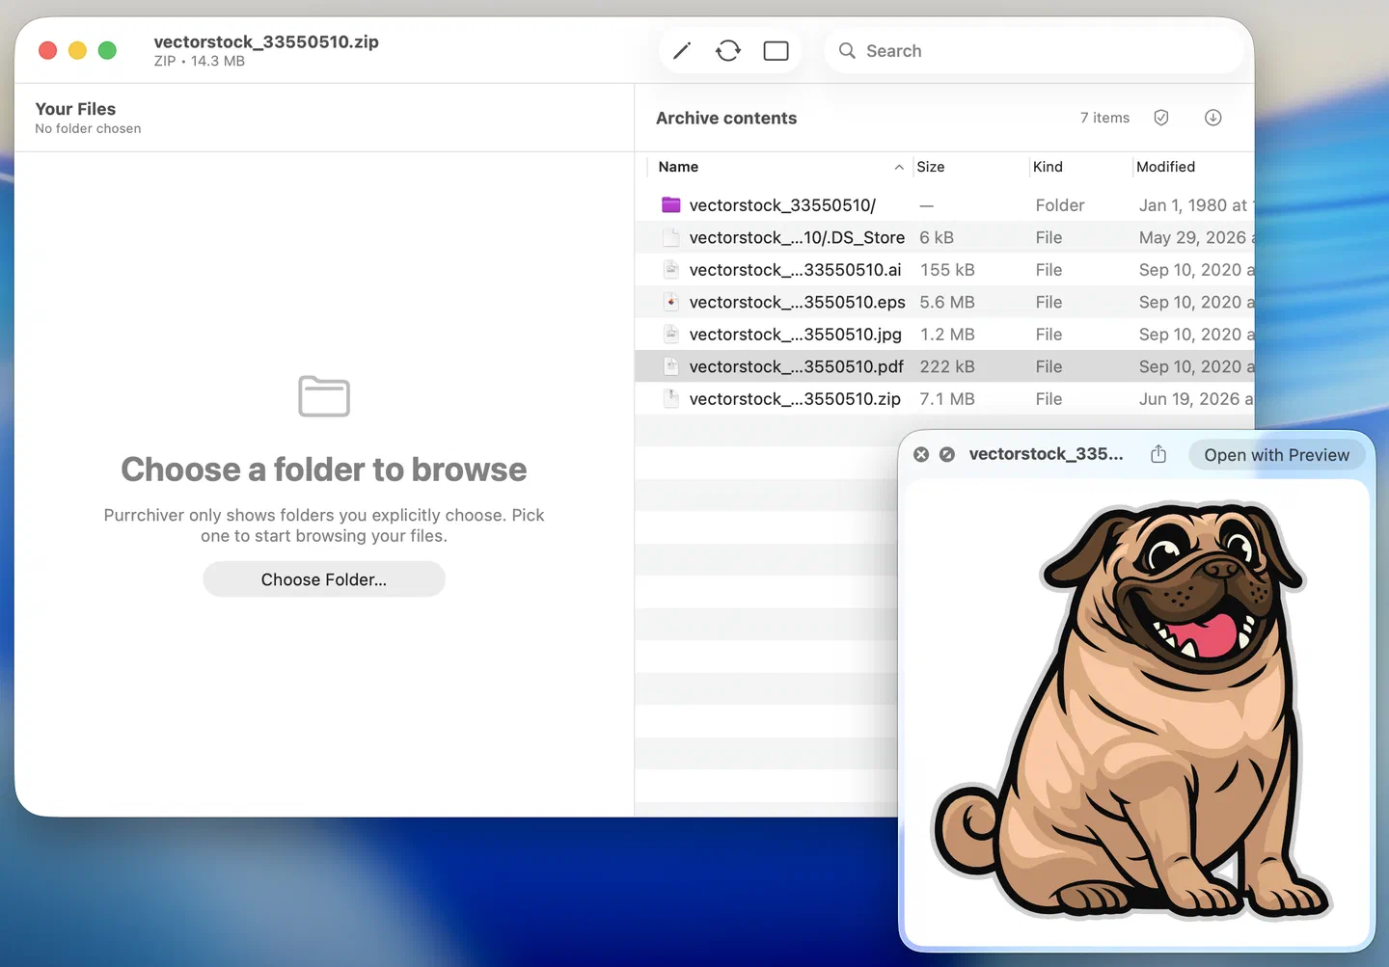Click the Jun 19, 2026 modified cell
Screen dimensions: 1389x967
1196,399
